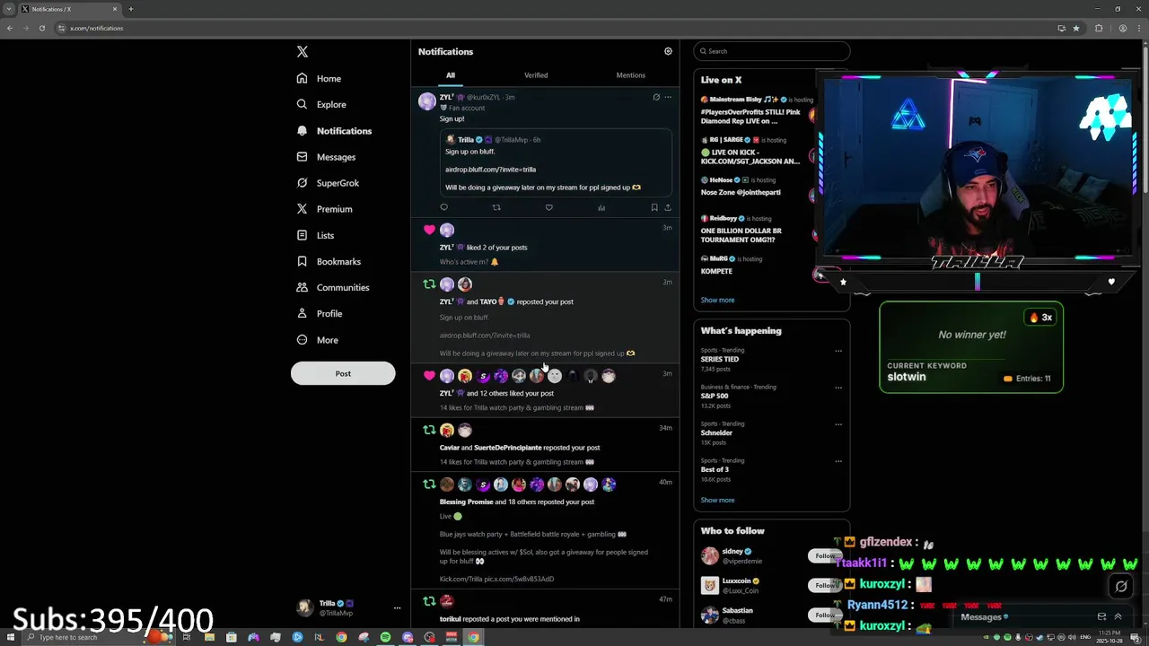Click the Communities people icon in sidebar
The width and height of the screenshot is (1149, 646).
point(303,287)
